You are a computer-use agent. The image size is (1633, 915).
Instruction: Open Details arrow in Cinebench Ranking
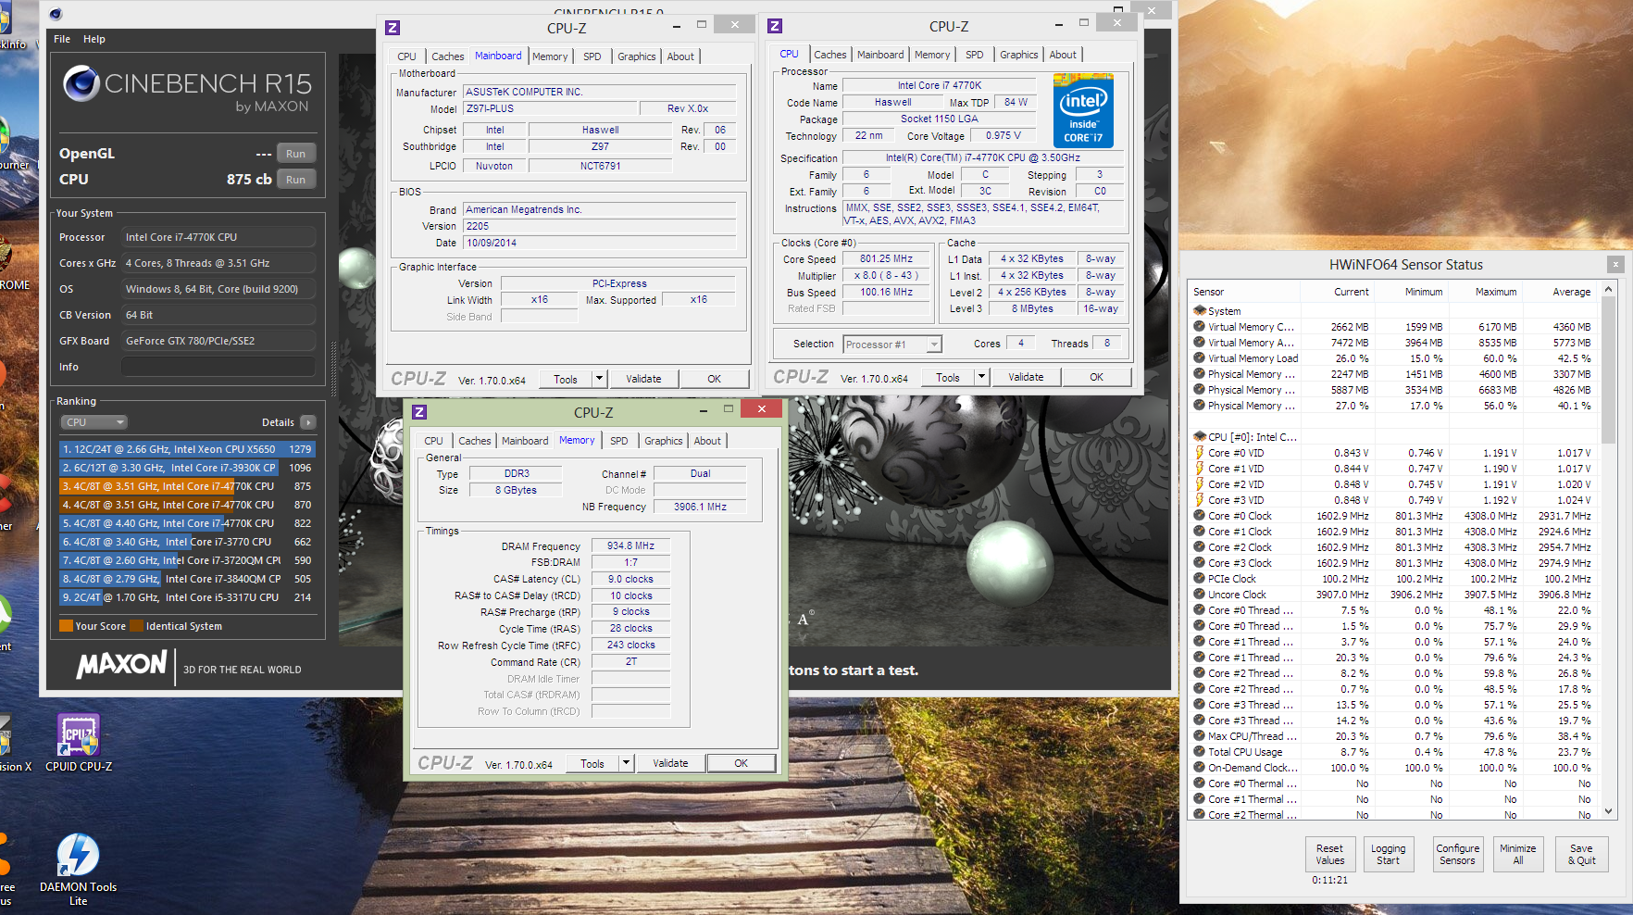(308, 422)
